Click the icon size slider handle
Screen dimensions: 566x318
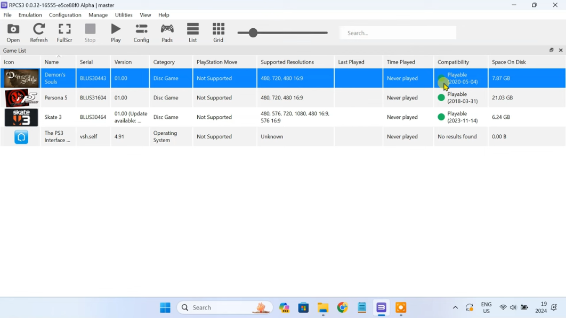tap(253, 33)
